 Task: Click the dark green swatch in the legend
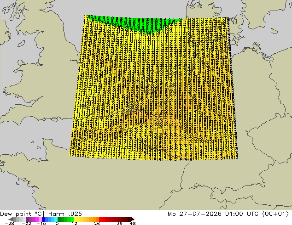[x=59, y=219]
